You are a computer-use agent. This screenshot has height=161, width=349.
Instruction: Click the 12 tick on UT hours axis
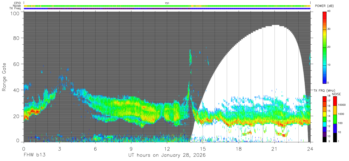[167, 149]
